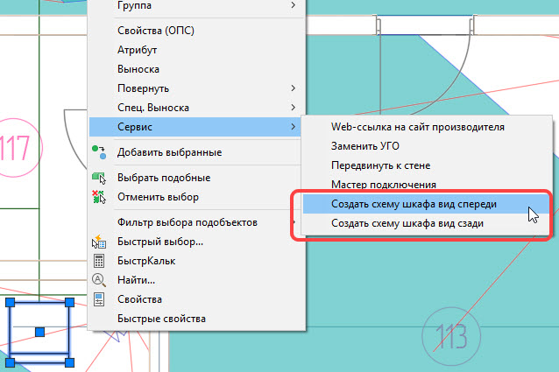The height and width of the screenshot is (372, 559).
Task: Expand arrow next to Группа
Action: tap(293, 5)
